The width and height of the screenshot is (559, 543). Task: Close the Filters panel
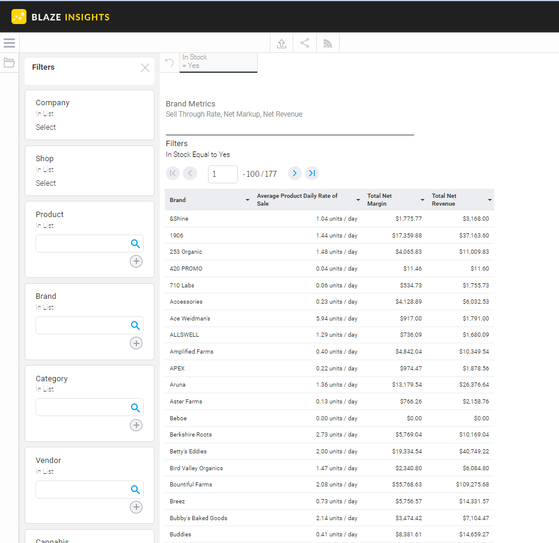pyautogui.click(x=145, y=68)
